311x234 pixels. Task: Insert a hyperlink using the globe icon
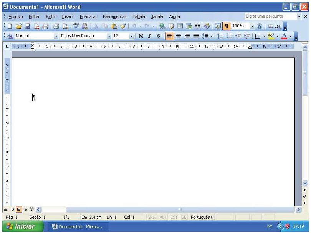162,26
